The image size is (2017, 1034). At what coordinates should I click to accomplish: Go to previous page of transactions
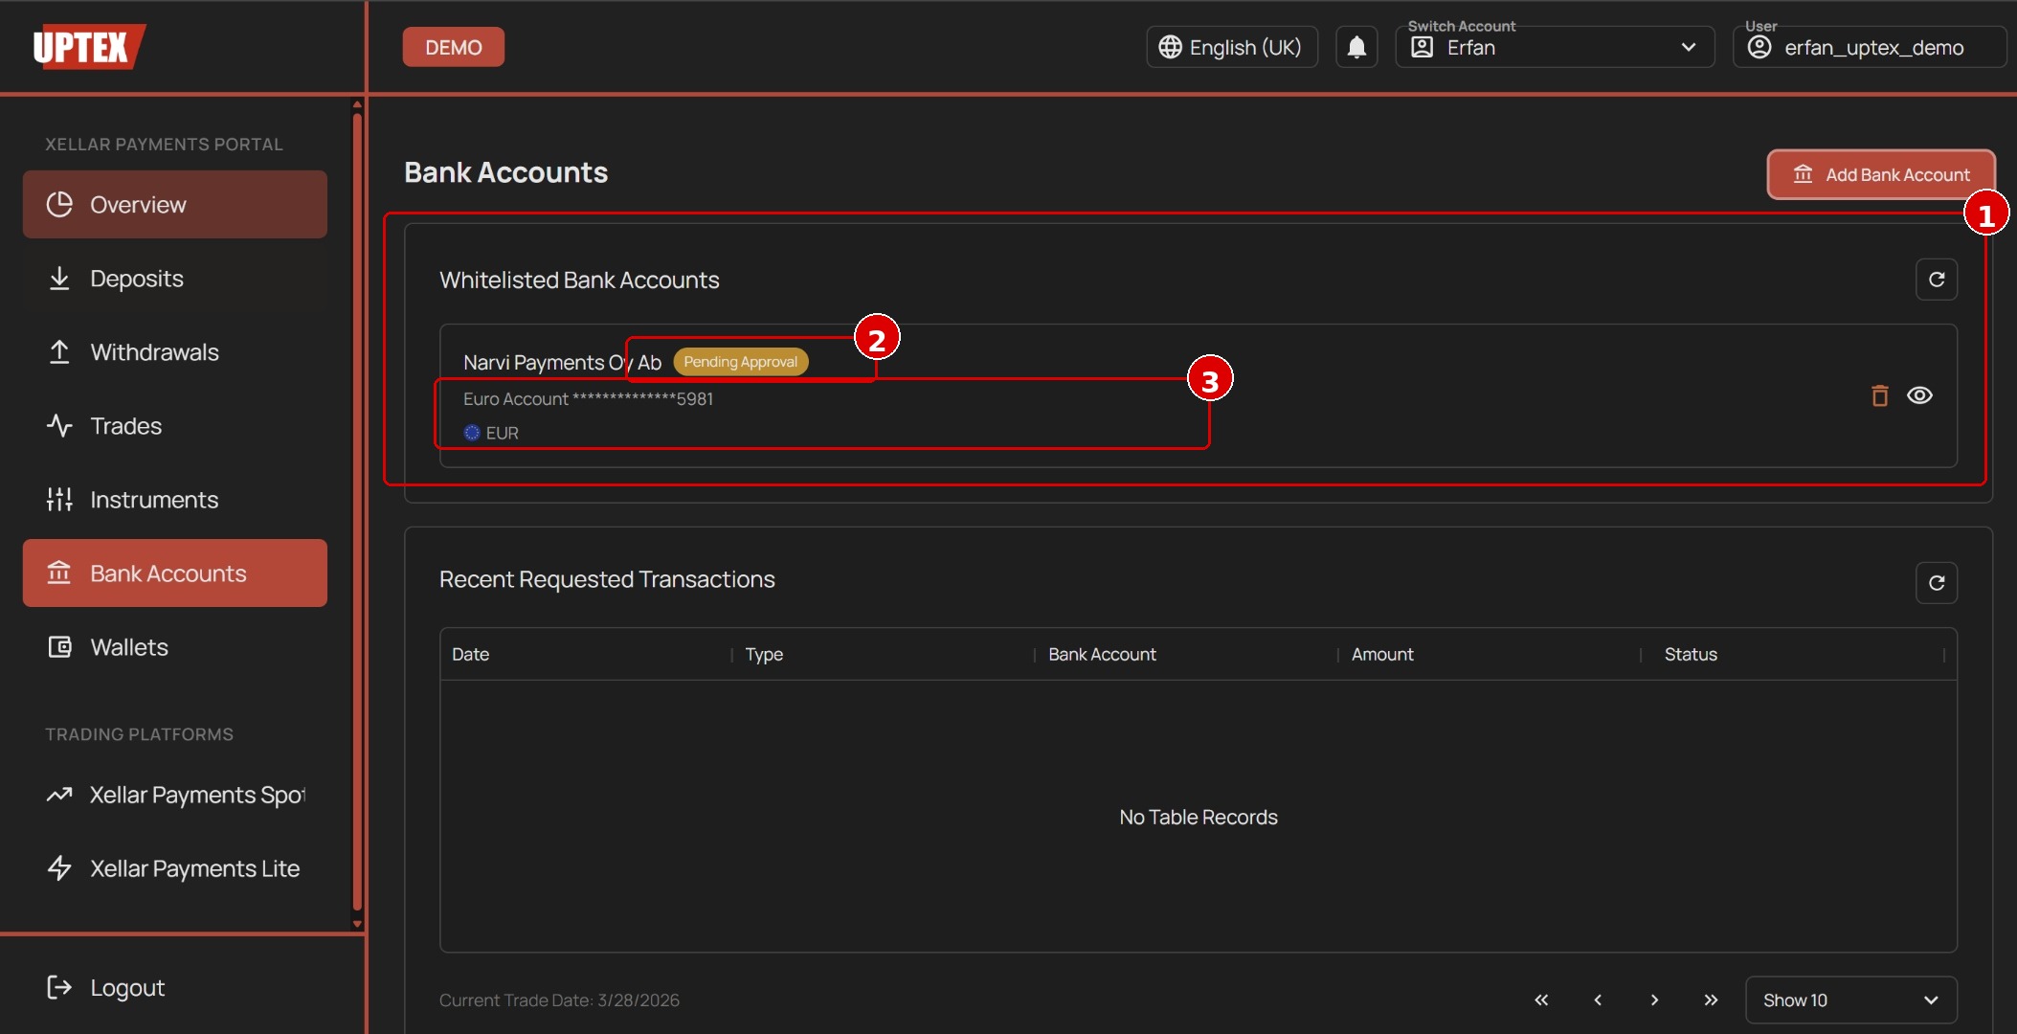(x=1598, y=1000)
